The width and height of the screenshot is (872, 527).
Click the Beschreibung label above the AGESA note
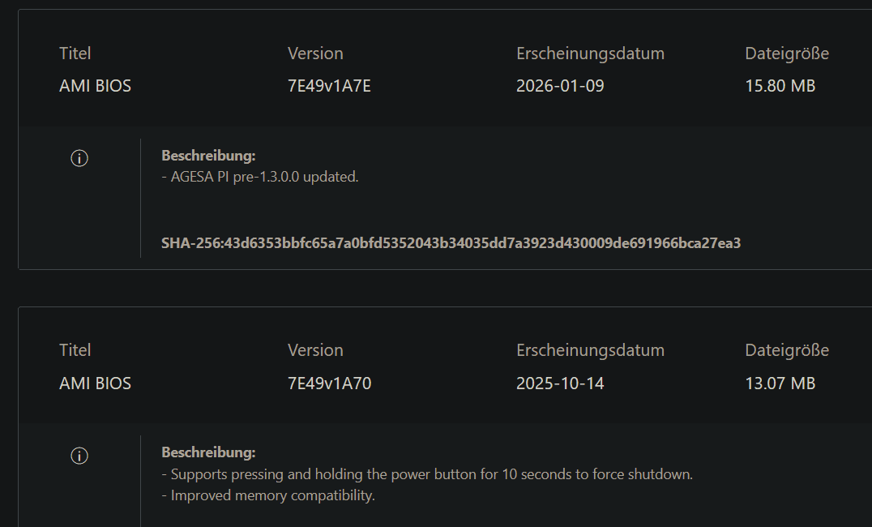click(x=208, y=156)
